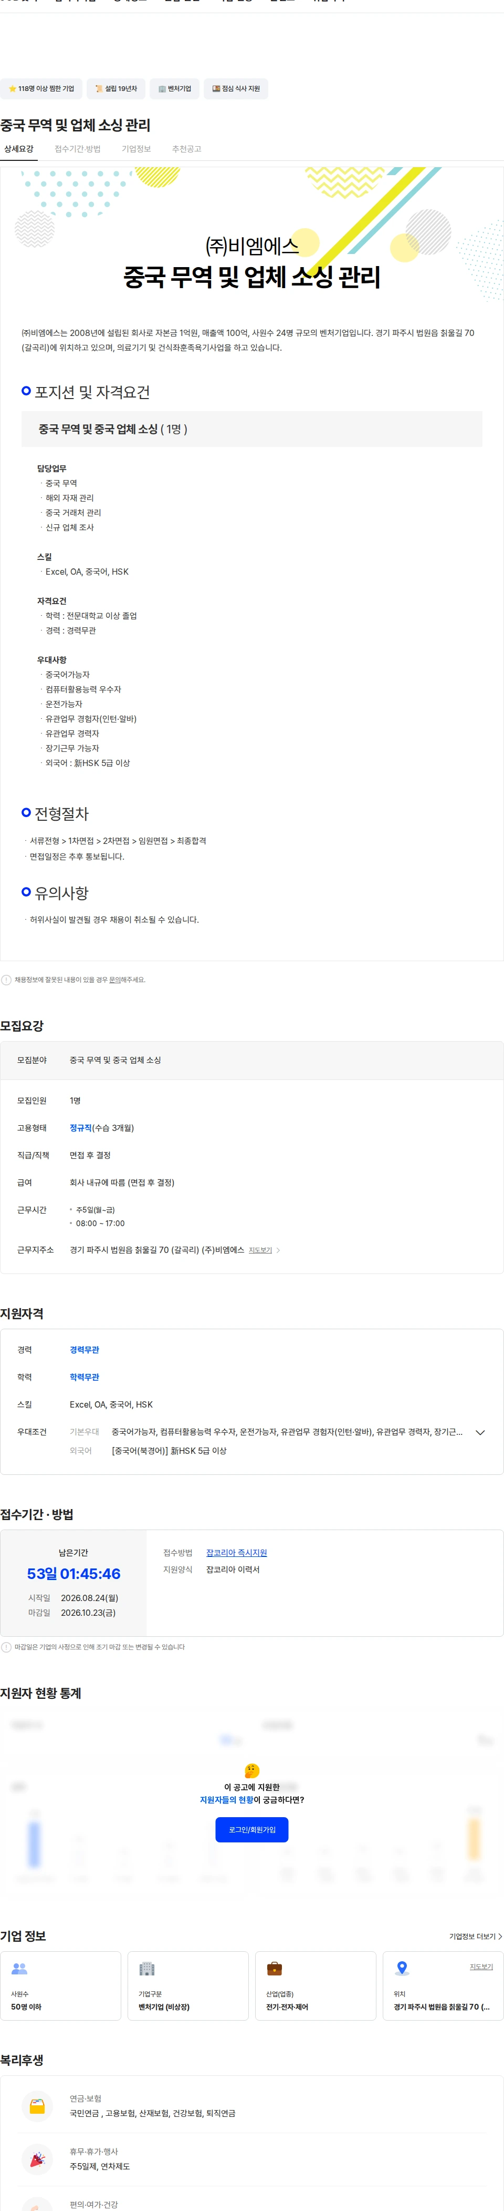The width and height of the screenshot is (504, 2211).
Task: Click the people icon on the 사원수 card
Action: pos(20,1968)
